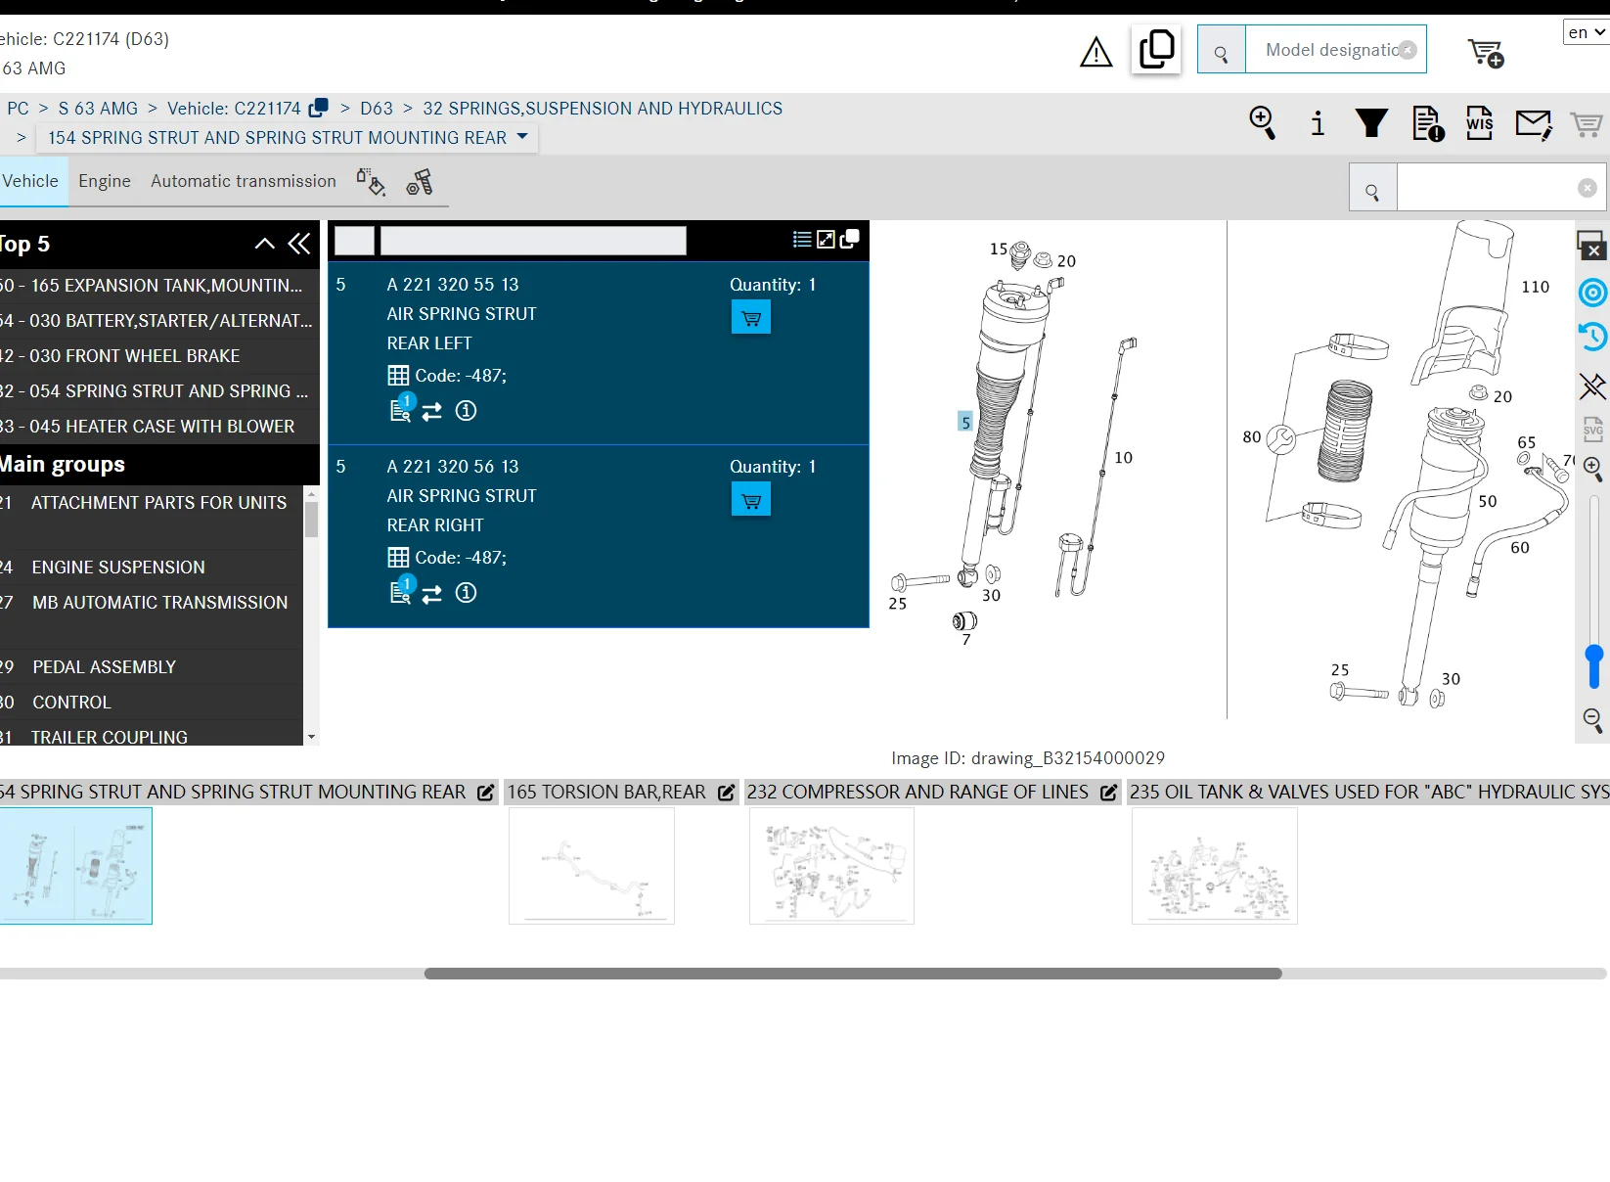Edit pencil icon beside 165 TORSION BAR,REAR
The image size is (1610, 1182).
tap(726, 793)
